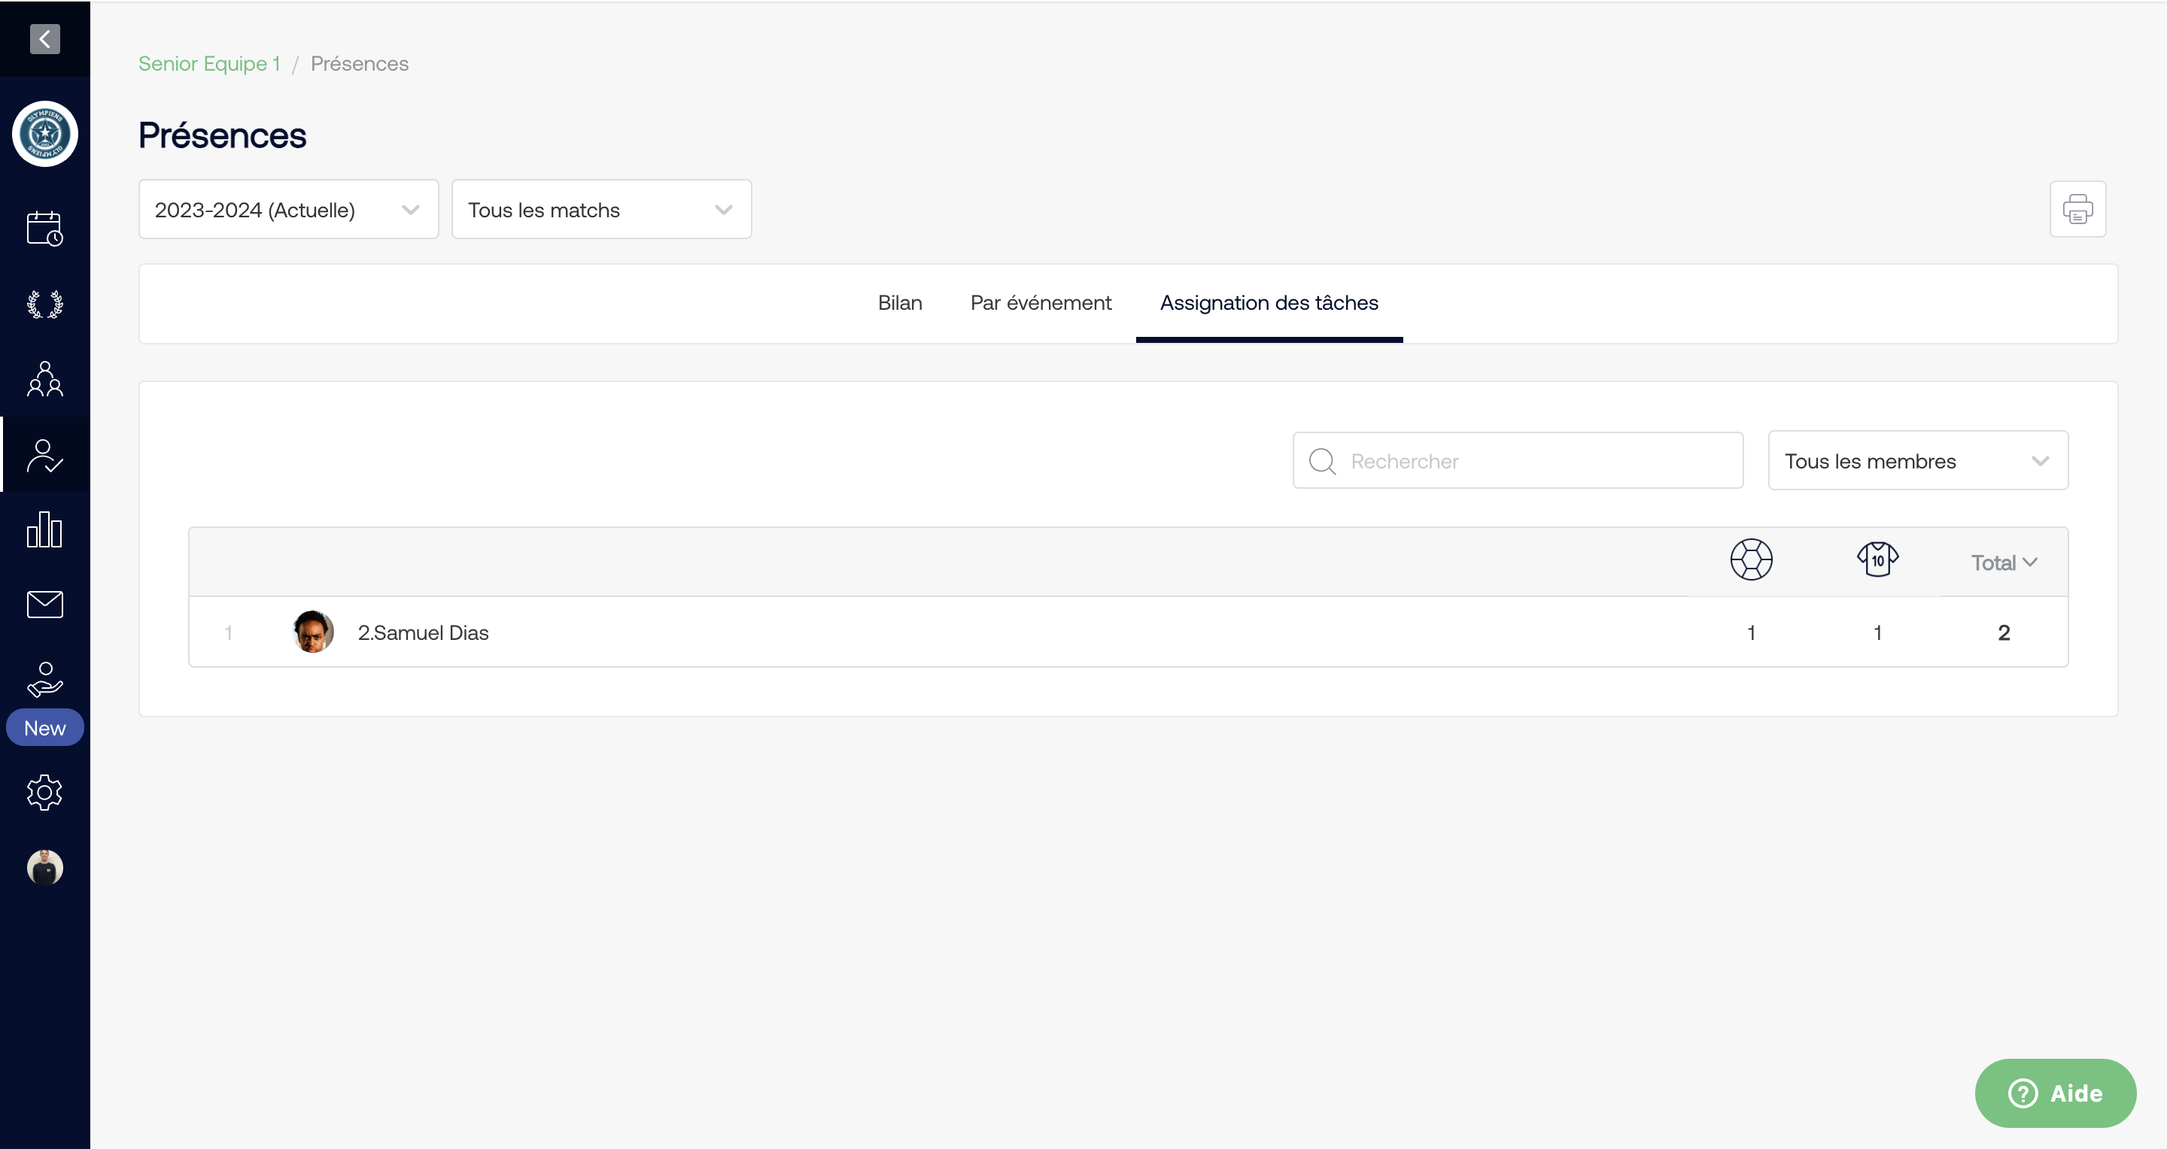Open the 2023-2024 (Actuelle) season dropdown
The height and width of the screenshot is (1149, 2167).
point(288,209)
